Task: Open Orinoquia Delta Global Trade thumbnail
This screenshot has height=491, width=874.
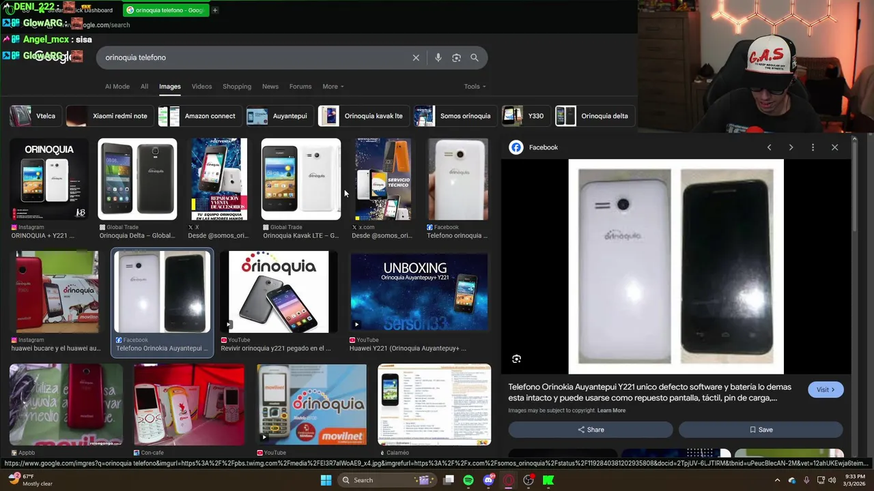Action: (137, 179)
